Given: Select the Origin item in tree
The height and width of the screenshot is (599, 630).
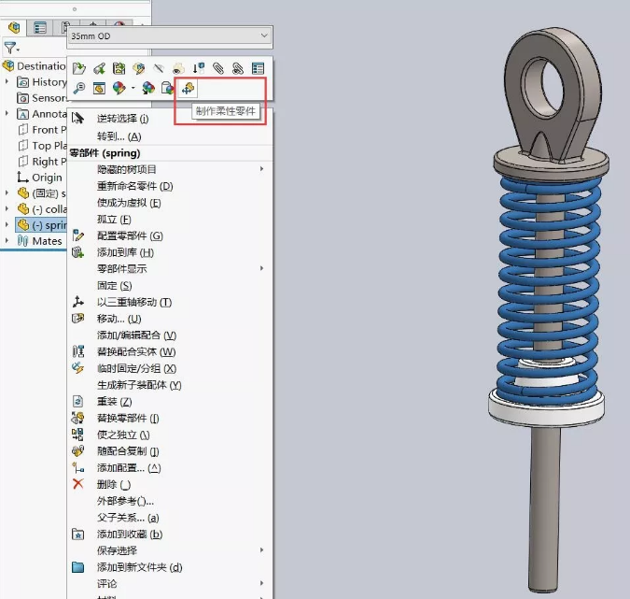Looking at the screenshot, I should coord(47,178).
